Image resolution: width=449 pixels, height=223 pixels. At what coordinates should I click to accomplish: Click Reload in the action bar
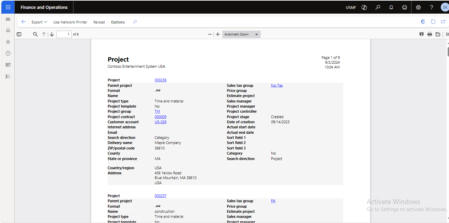(x=99, y=22)
